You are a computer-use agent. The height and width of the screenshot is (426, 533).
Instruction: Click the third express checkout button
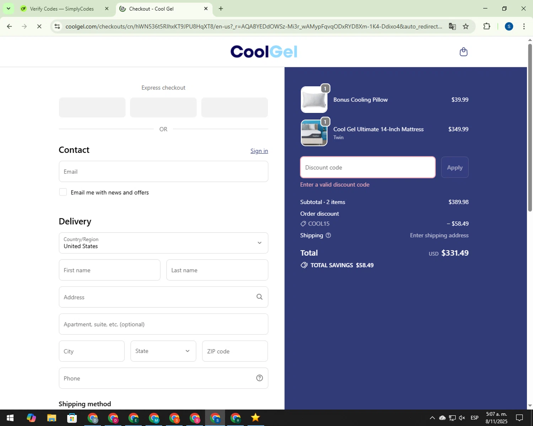[235, 108]
